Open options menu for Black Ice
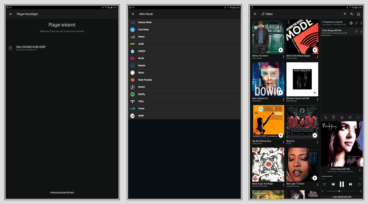368x204 pixels. [317, 142]
